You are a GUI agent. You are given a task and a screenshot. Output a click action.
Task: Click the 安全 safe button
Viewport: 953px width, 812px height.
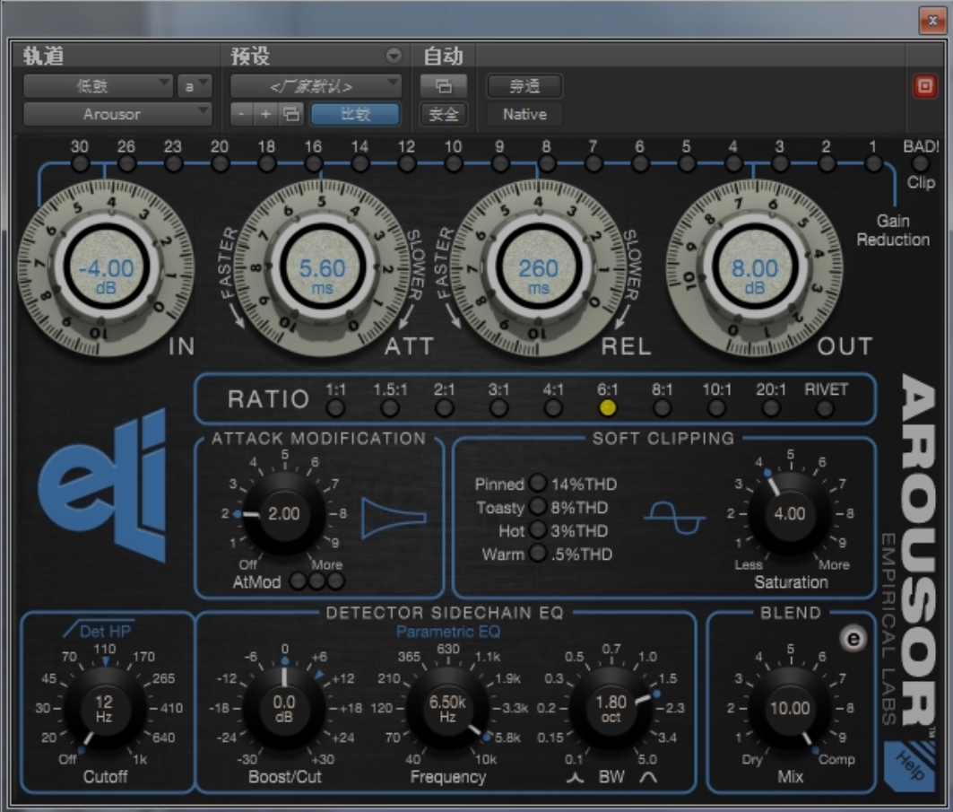pyautogui.click(x=444, y=114)
